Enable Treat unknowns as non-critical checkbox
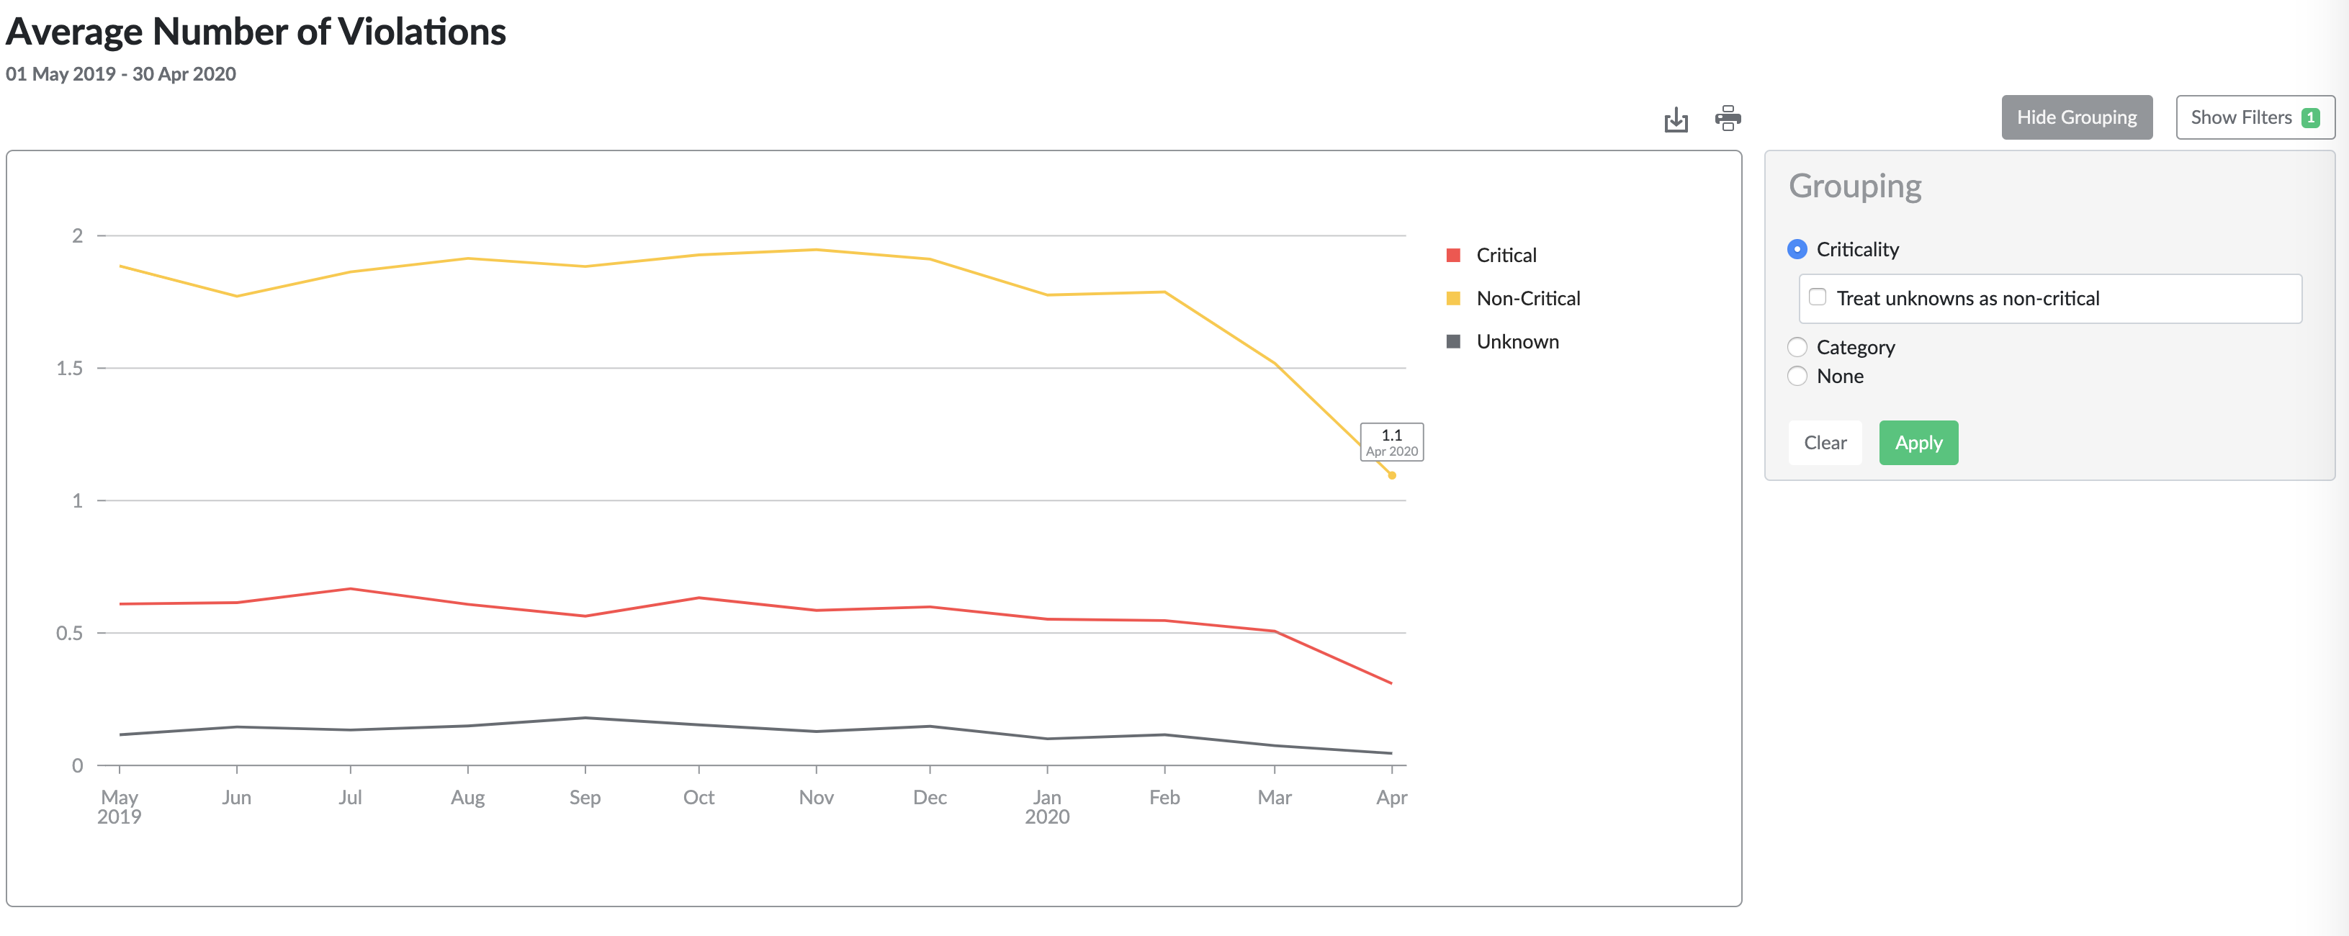Screen dimensions: 2349x936 1818,297
